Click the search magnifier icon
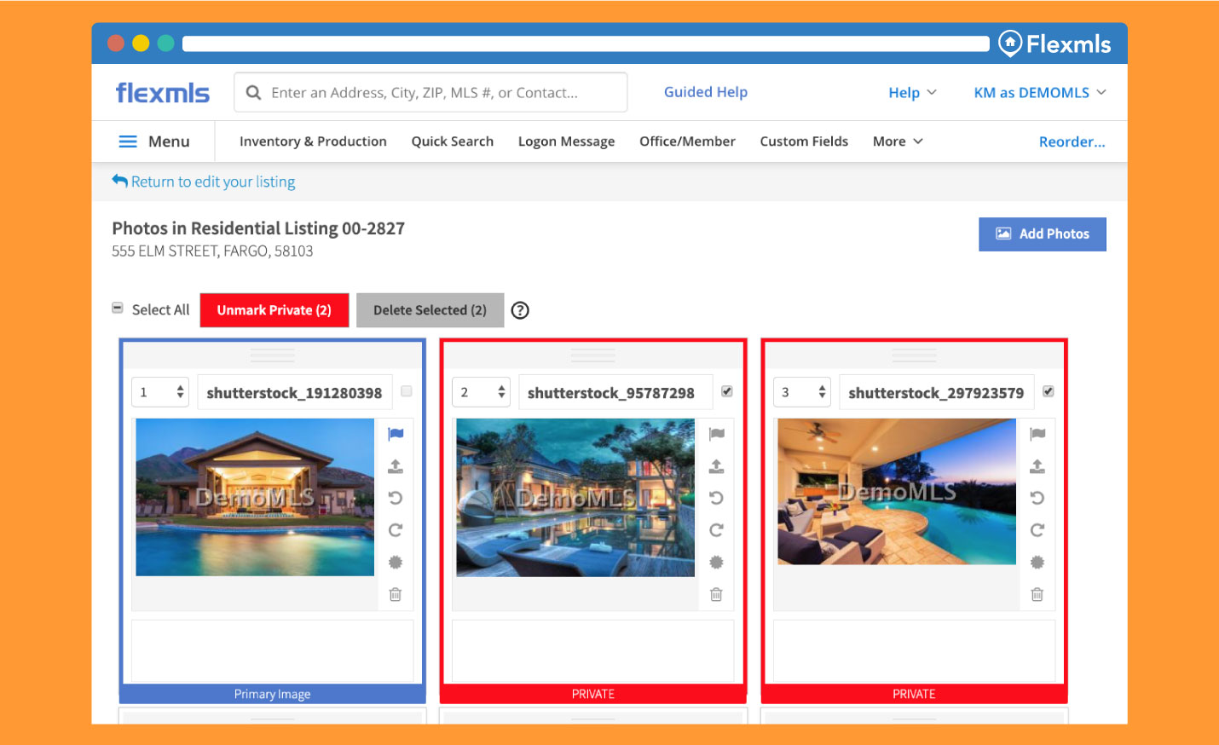 tap(253, 92)
